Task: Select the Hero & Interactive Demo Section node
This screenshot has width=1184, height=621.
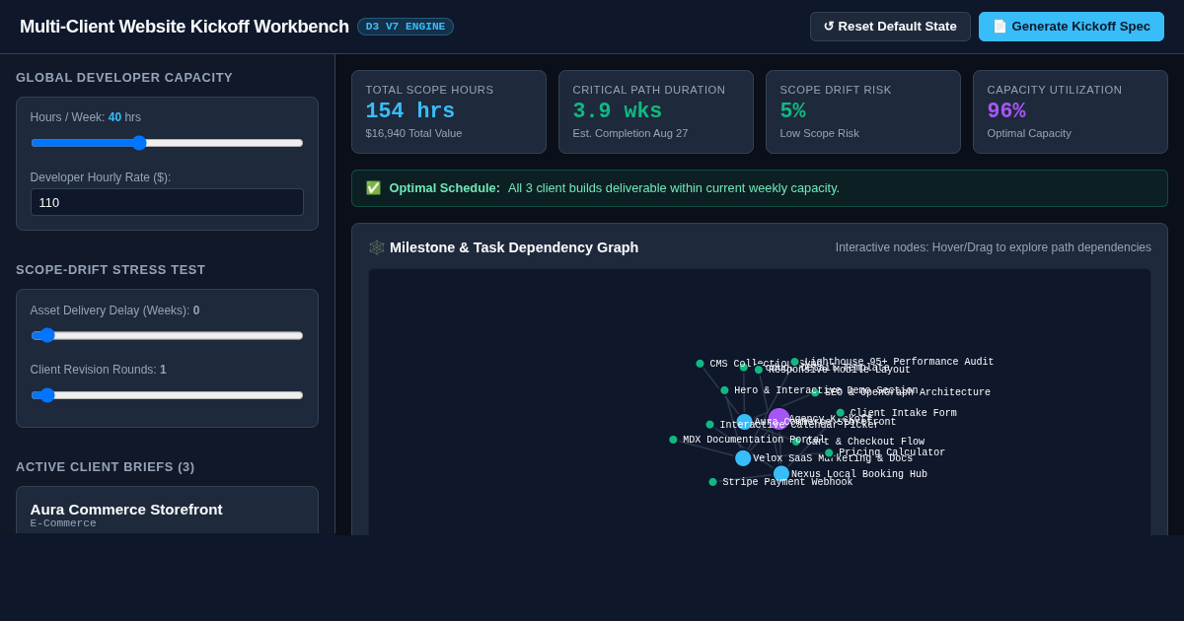Action: click(724, 390)
